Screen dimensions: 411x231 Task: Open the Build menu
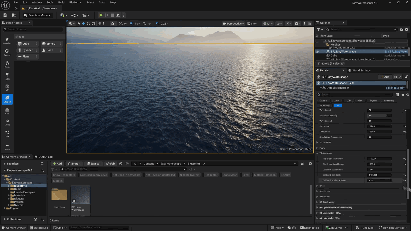61,3
